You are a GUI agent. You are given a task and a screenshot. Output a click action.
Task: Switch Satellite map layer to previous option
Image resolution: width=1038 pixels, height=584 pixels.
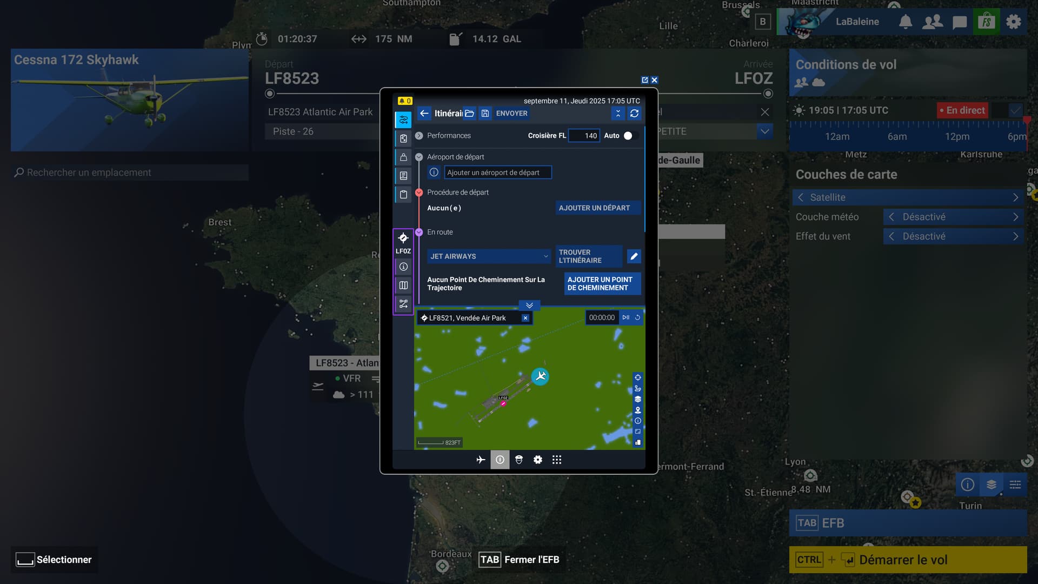coord(801,198)
